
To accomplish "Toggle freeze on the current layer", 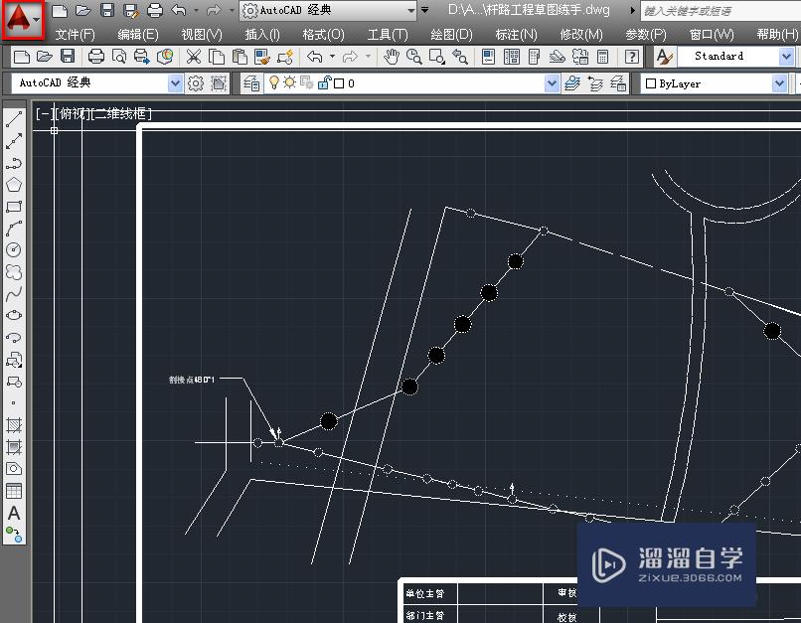I will [x=289, y=82].
